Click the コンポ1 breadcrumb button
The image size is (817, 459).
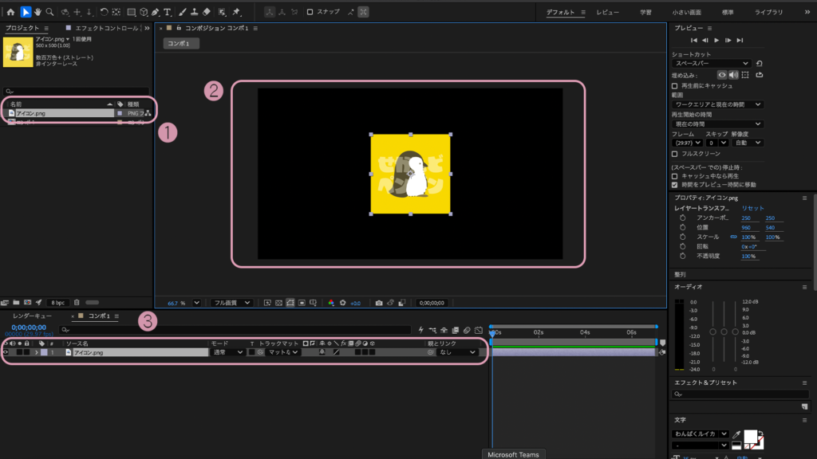tap(181, 44)
